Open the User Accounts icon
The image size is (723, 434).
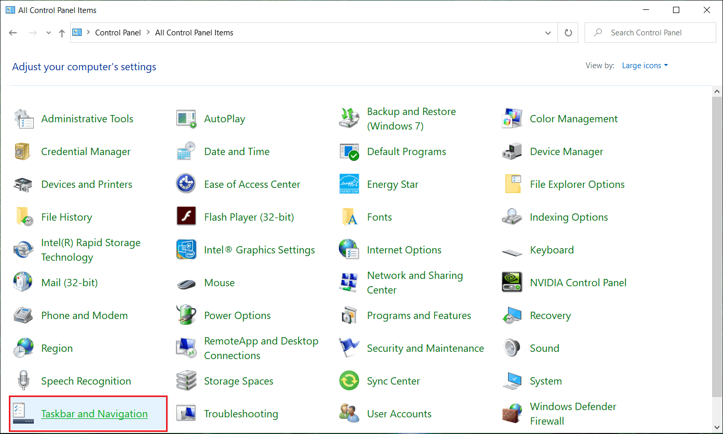(349, 414)
